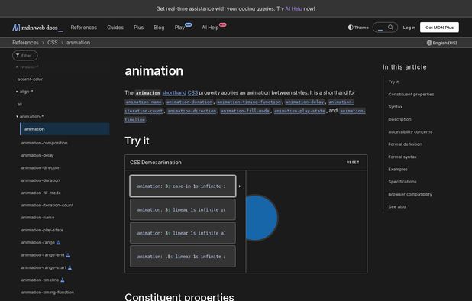Open animation-composition in the sidebar
472x301 pixels.
tap(44, 143)
